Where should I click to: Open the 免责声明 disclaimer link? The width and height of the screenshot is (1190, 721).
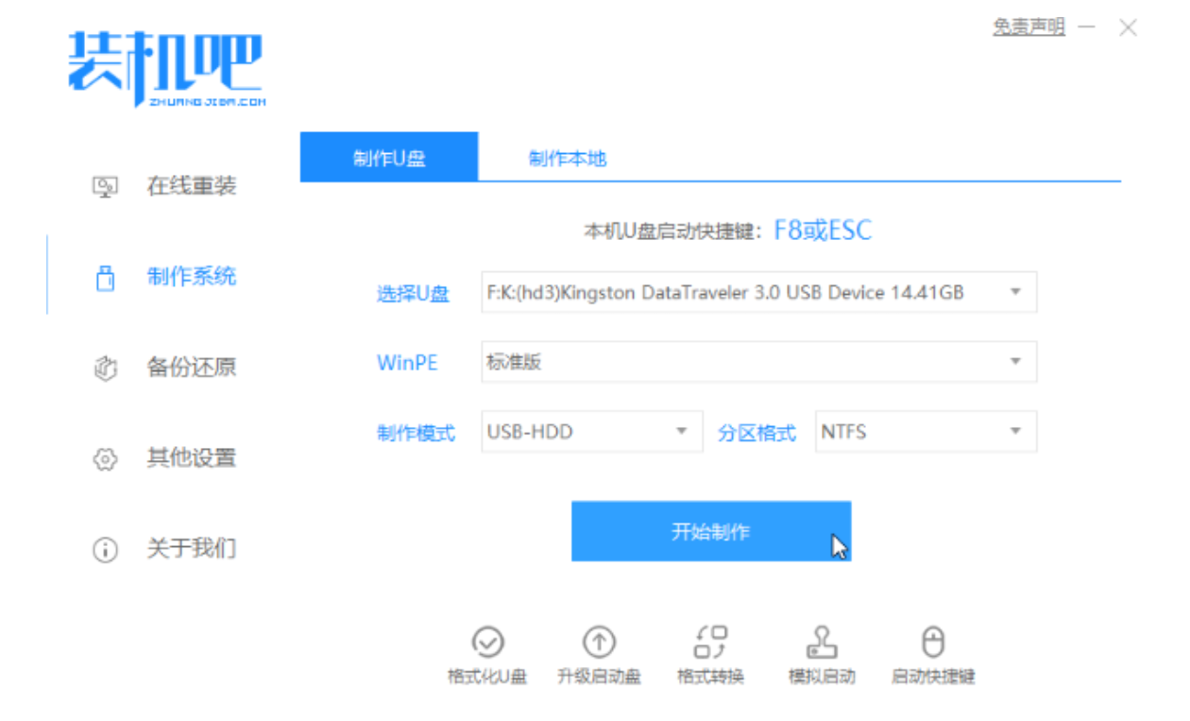(x=1028, y=27)
